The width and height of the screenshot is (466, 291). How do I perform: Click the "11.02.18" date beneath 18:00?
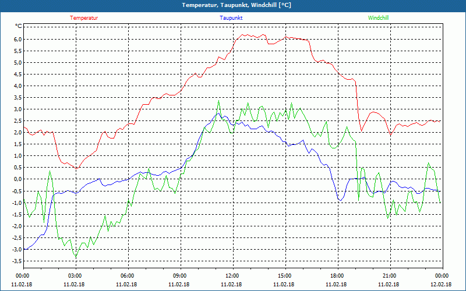click(337, 284)
